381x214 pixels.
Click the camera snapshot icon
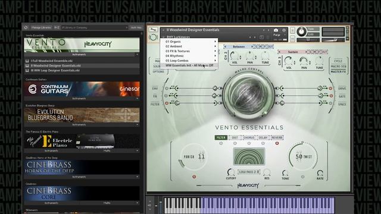276,30
